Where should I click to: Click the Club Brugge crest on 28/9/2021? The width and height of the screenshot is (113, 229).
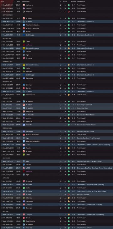24,35
